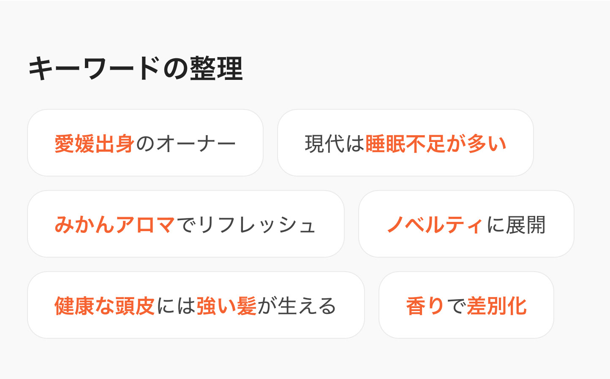Viewport: 610px width, 379px height.
Task: Click the gray に展開 text
Action: pos(516,225)
